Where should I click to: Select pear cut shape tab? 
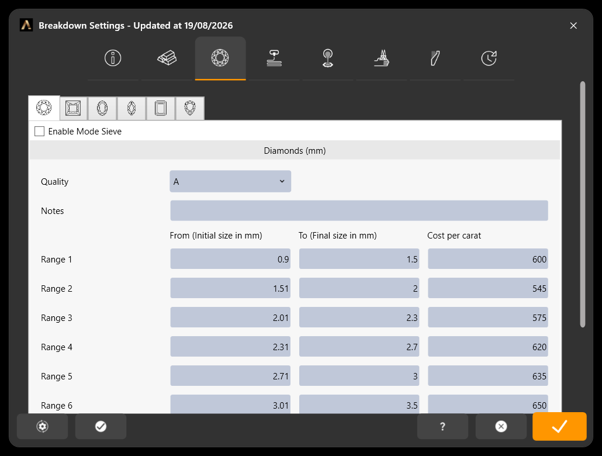click(x=190, y=108)
